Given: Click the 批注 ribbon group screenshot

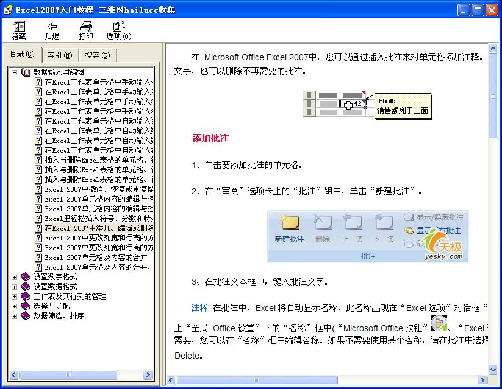Looking at the screenshot, I should (368, 236).
